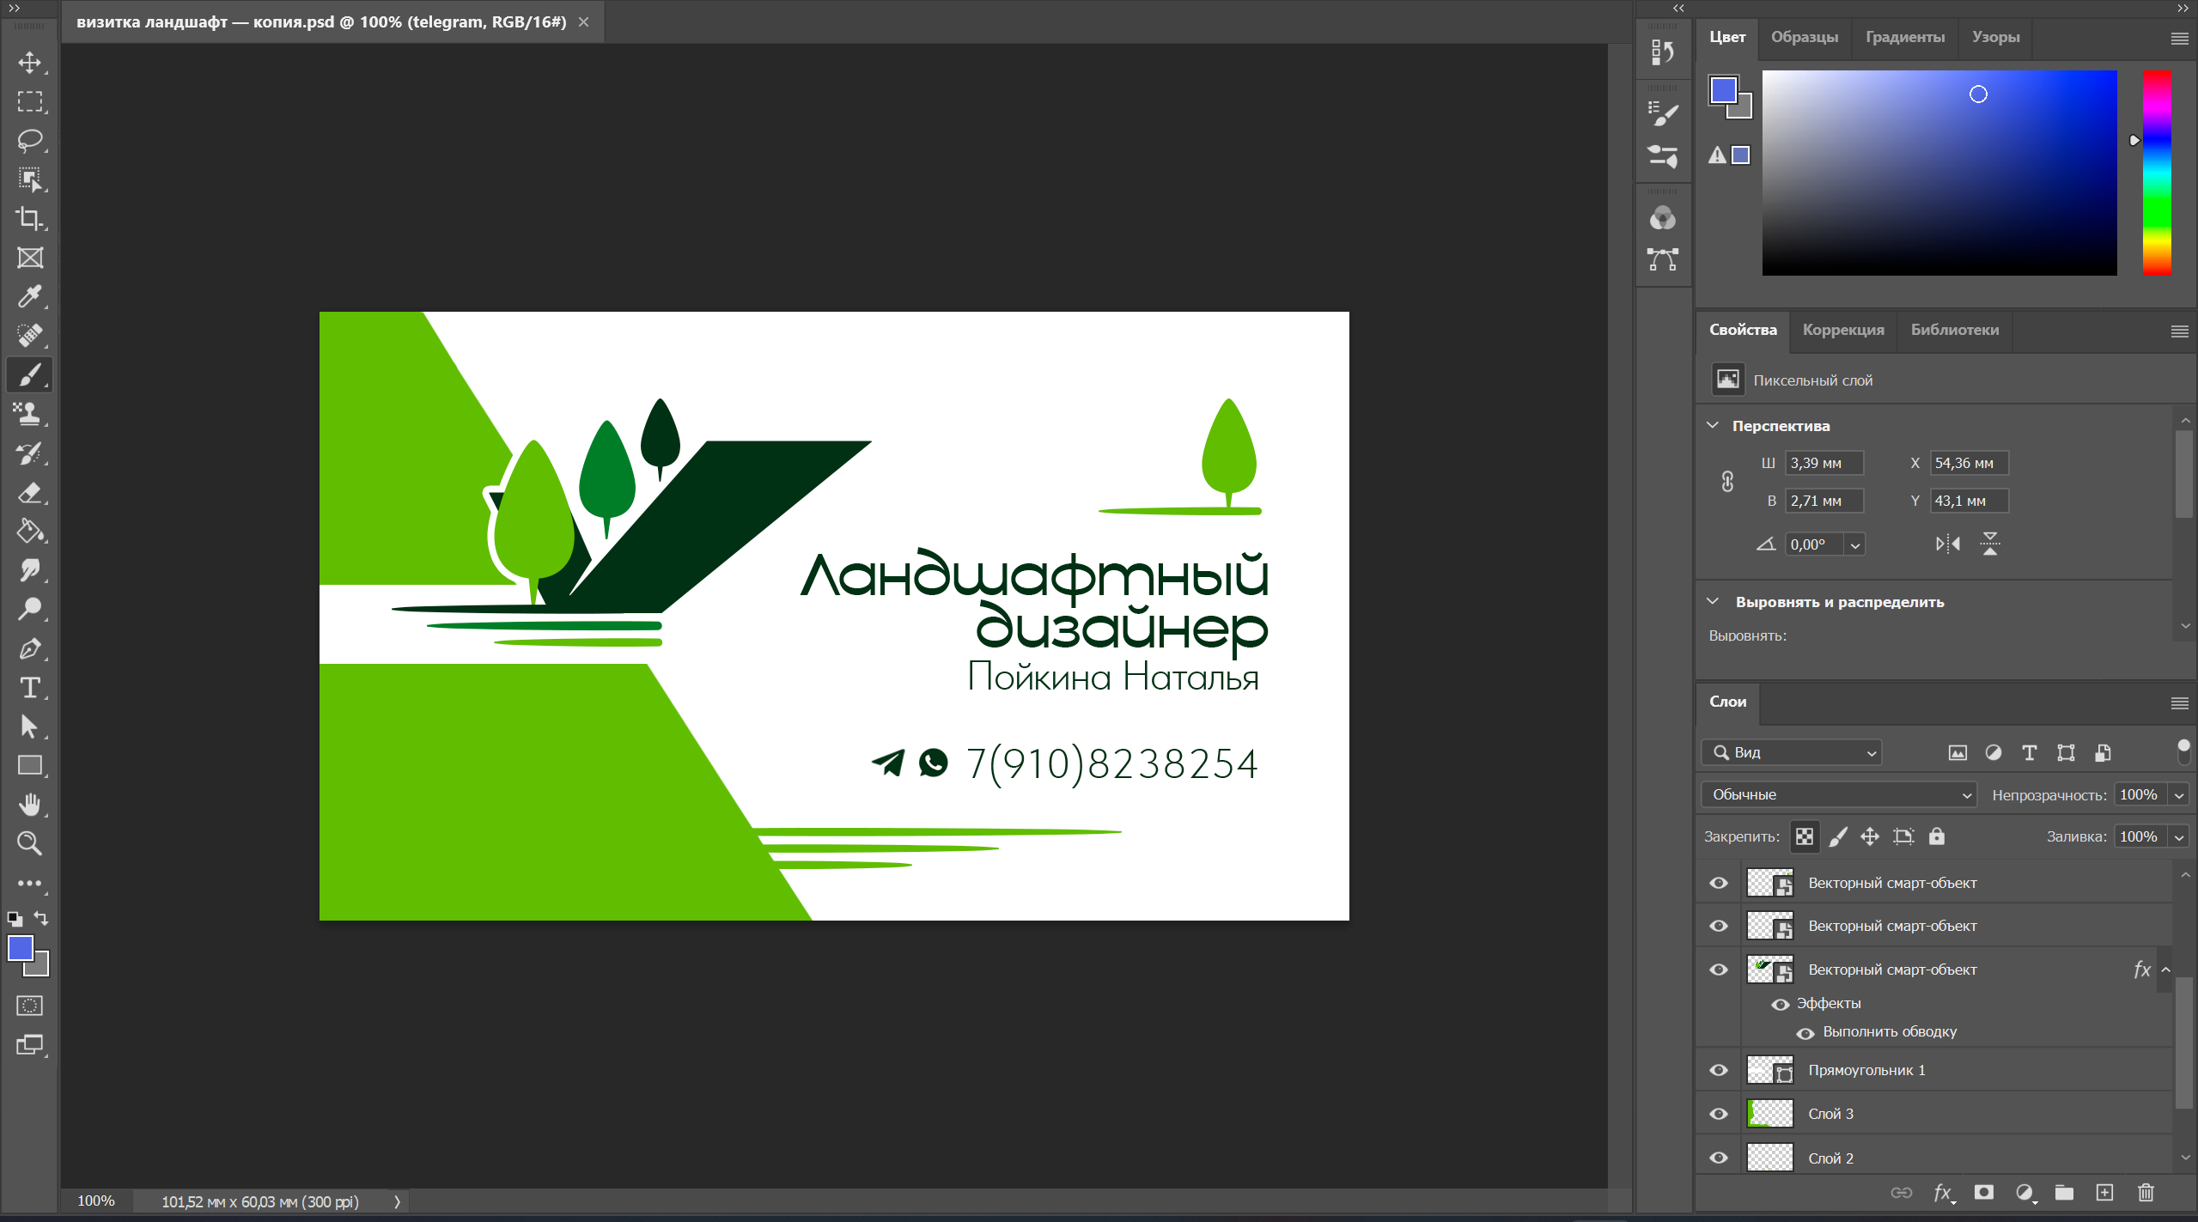The width and height of the screenshot is (2198, 1222).
Task: Toggle visibility of Эффекты
Action: [x=1781, y=1004]
